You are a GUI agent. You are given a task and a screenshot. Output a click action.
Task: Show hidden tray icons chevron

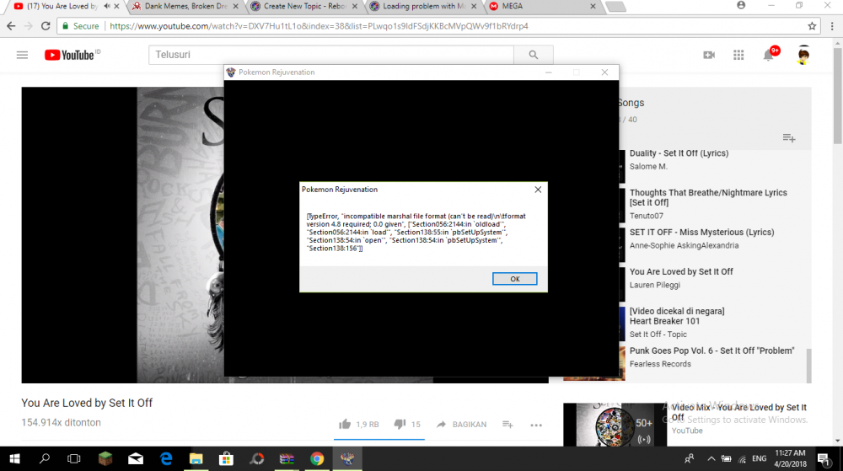[x=711, y=458]
